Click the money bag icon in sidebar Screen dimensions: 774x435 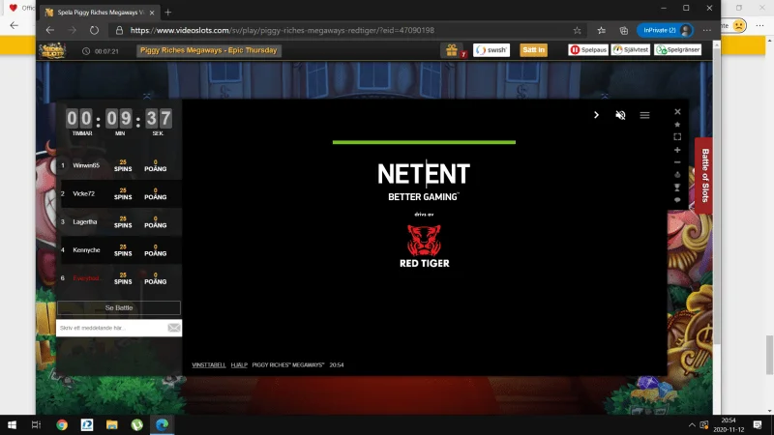point(677,175)
